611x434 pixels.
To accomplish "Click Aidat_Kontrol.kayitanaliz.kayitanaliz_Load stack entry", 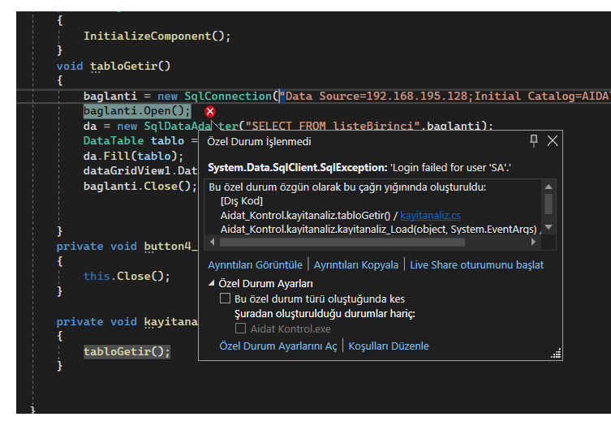I will point(378,230).
